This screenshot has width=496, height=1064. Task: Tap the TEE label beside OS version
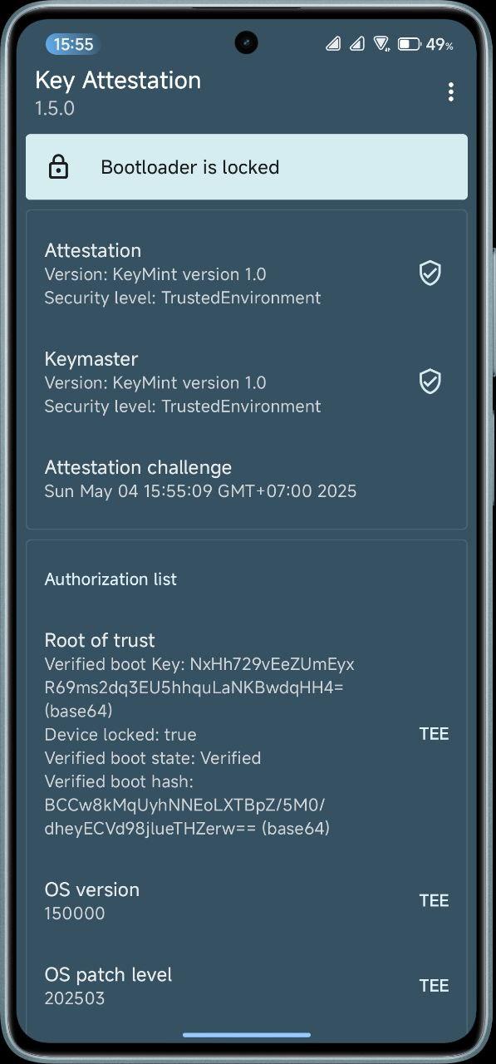click(x=434, y=901)
